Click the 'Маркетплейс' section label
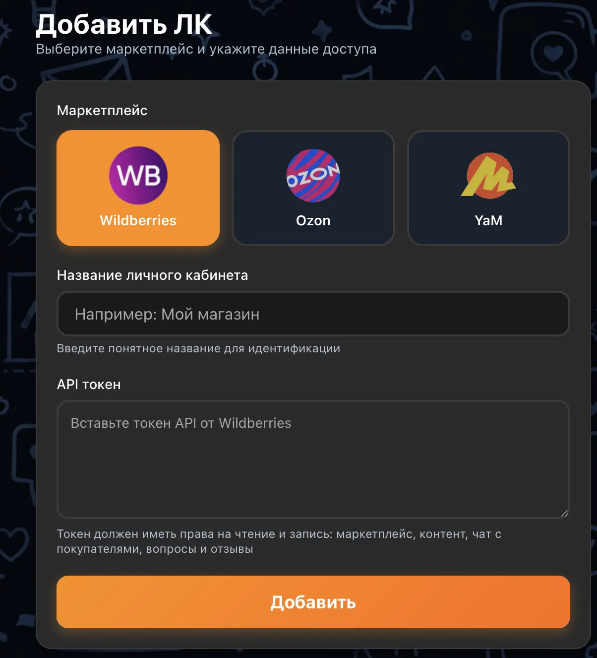This screenshot has width=597, height=658. (102, 110)
